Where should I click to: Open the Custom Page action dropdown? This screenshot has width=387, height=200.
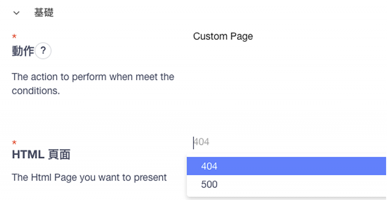coord(223,36)
